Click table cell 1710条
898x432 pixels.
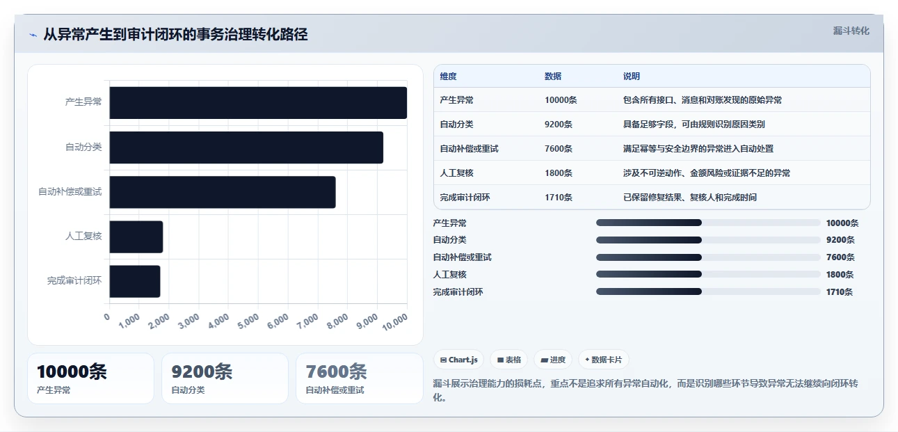(559, 198)
